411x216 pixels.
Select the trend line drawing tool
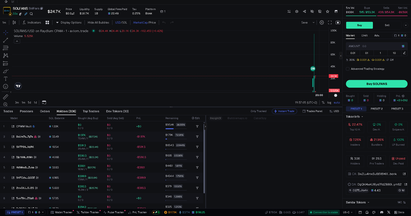click(5, 40)
